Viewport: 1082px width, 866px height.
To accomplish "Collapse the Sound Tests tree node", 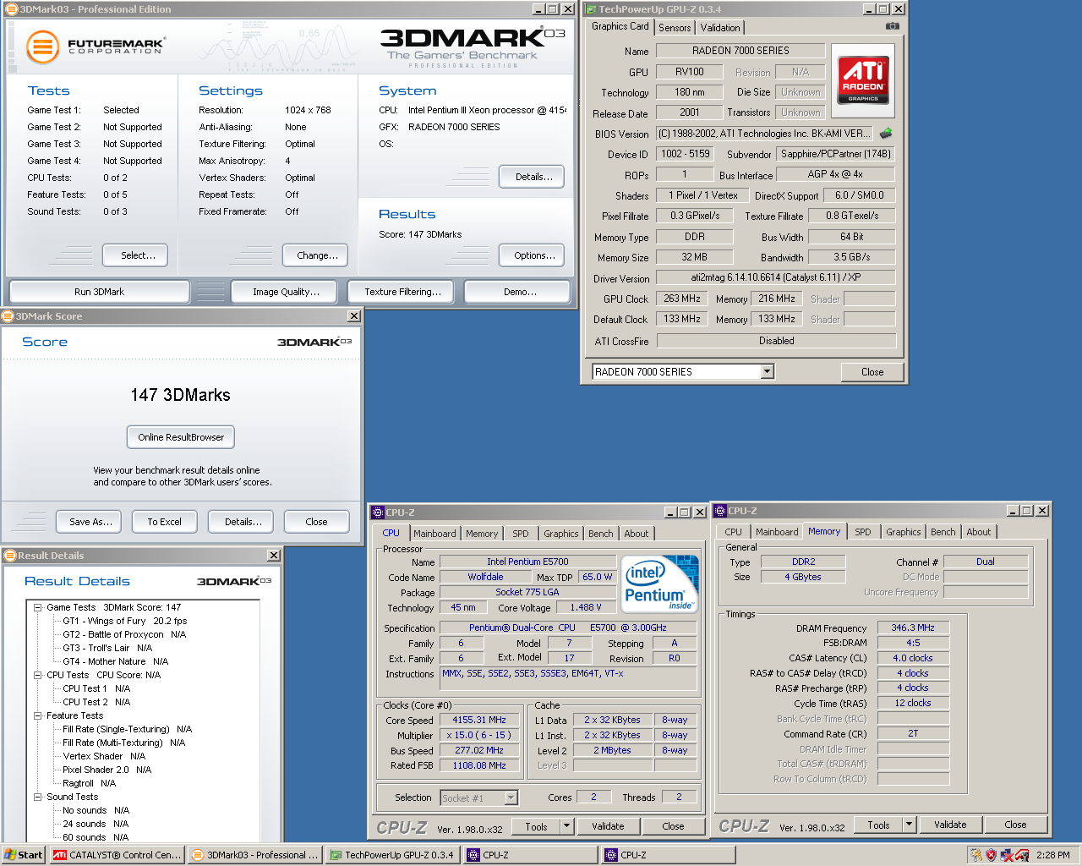I will (38, 797).
